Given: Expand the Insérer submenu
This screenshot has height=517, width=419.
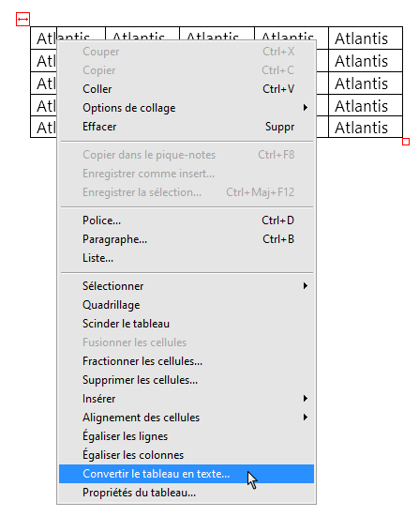Looking at the screenshot, I should pyautogui.click(x=187, y=399).
